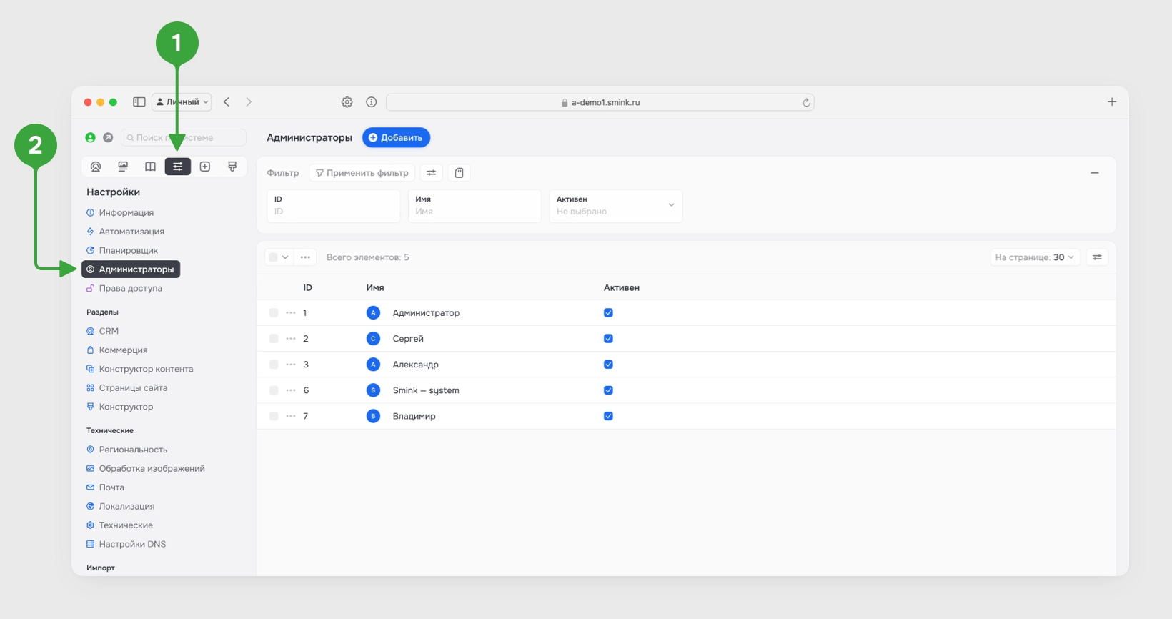This screenshot has width=1172, height=619.
Task: Open the filter settings sliders icon
Action: pyautogui.click(x=431, y=173)
